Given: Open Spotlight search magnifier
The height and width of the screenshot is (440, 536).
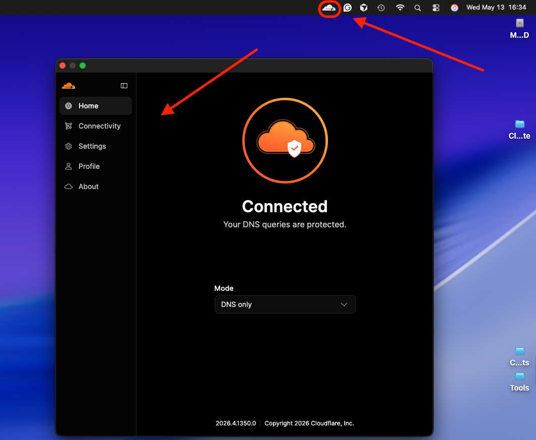Looking at the screenshot, I should (x=418, y=8).
